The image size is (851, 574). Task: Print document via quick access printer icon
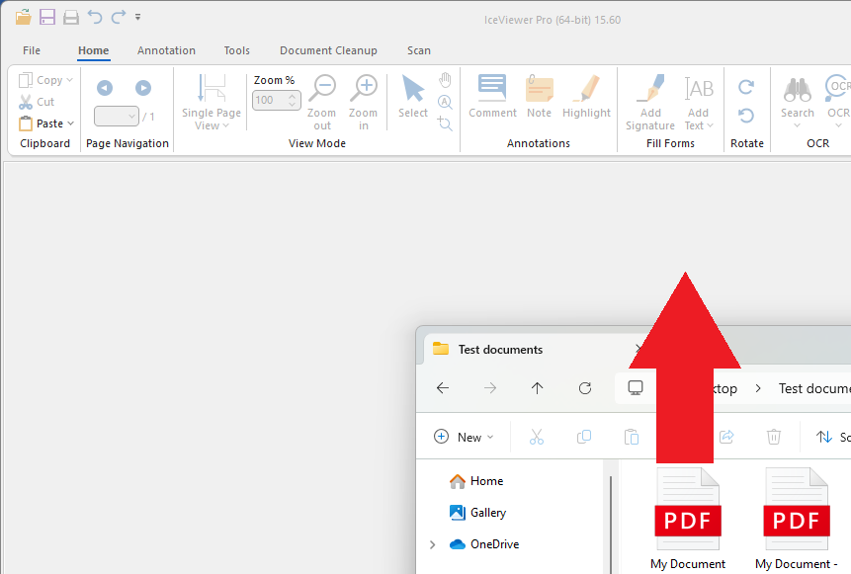(x=71, y=18)
